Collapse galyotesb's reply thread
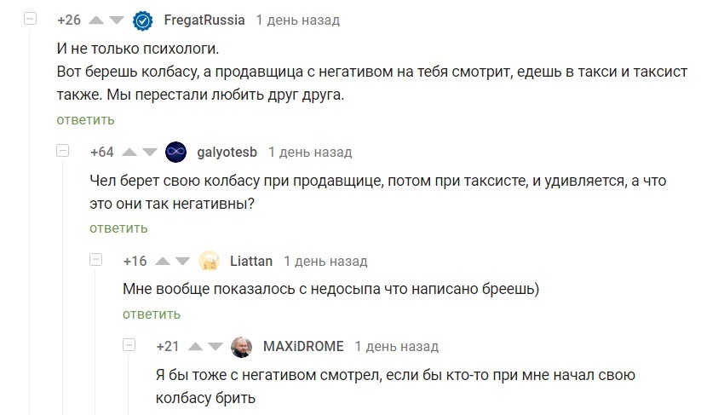 point(62,151)
